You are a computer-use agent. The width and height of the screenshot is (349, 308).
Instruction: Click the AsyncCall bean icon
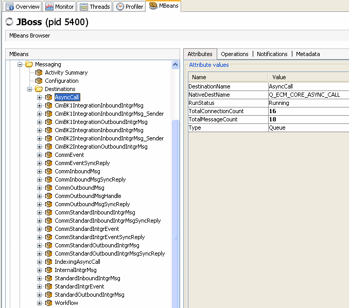coord(49,97)
